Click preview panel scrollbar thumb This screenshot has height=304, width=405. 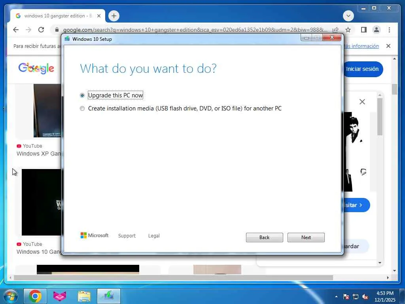click(379, 117)
